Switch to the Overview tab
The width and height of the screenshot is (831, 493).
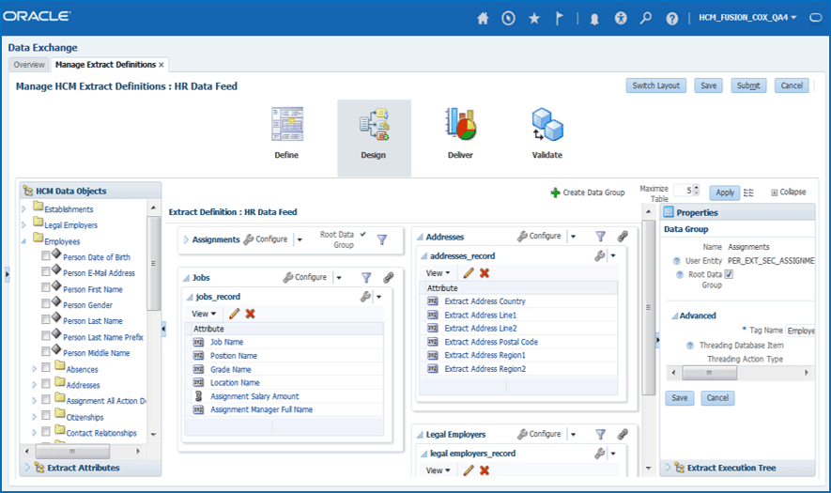29,65
